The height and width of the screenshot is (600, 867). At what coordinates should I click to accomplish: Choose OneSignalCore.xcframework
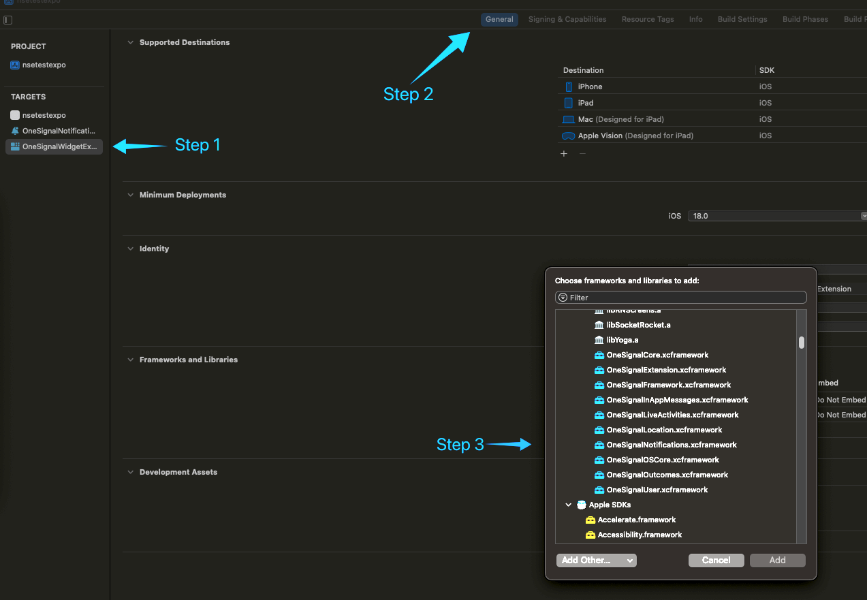tap(657, 355)
